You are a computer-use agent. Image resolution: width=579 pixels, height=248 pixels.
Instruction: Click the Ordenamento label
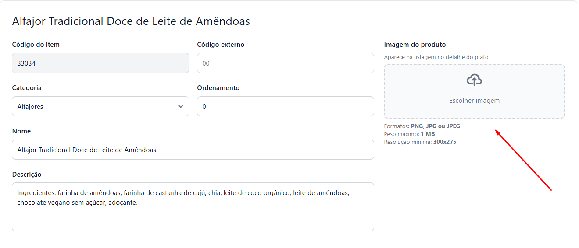pos(218,88)
